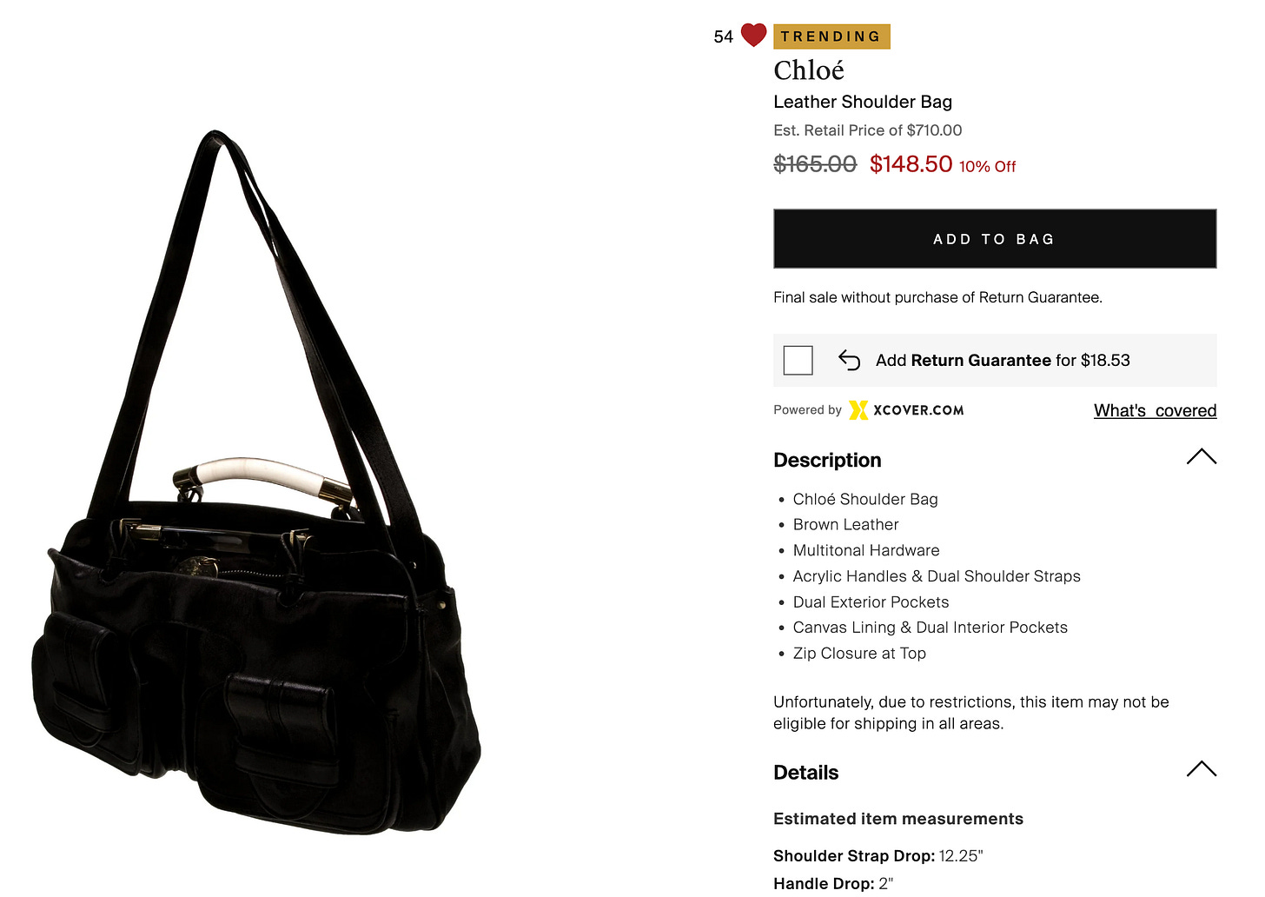The height and width of the screenshot is (897, 1265).
Task: Click the Powered by text
Action: pyautogui.click(x=807, y=410)
